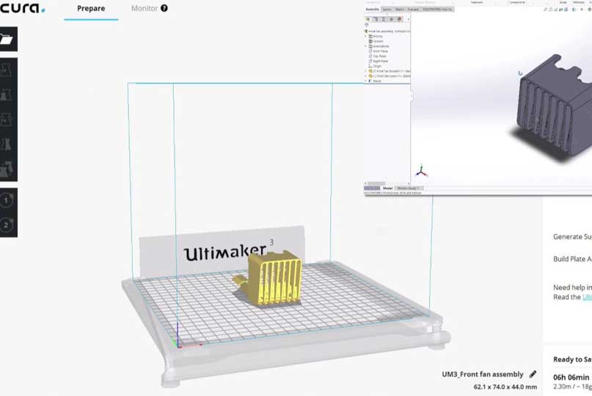Switch to the Motion Study 1 tab
This screenshot has width=592, height=396.
point(409,188)
